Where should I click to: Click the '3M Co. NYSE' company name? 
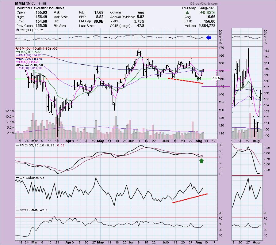36,3
